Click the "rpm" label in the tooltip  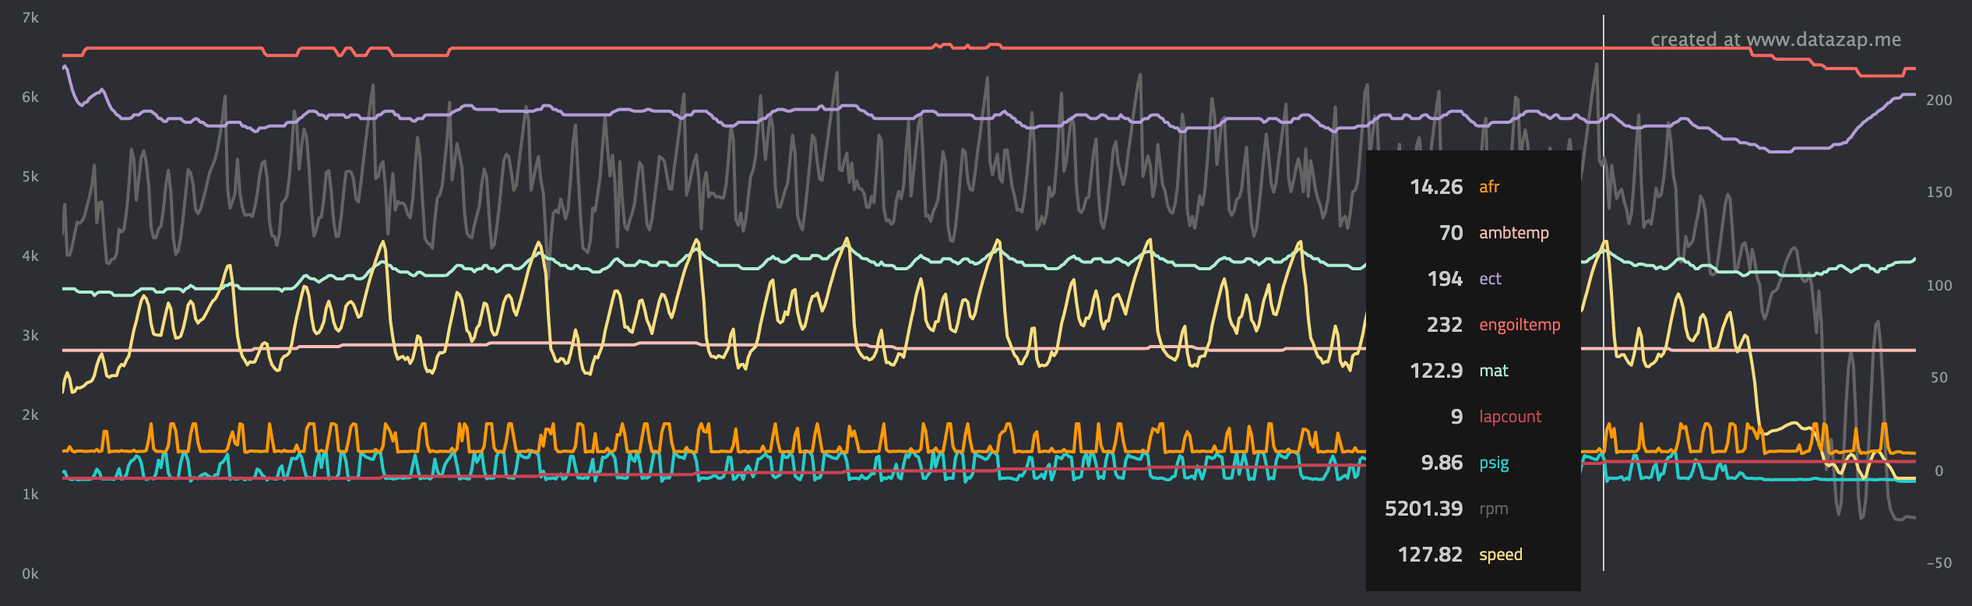[x=1494, y=509]
